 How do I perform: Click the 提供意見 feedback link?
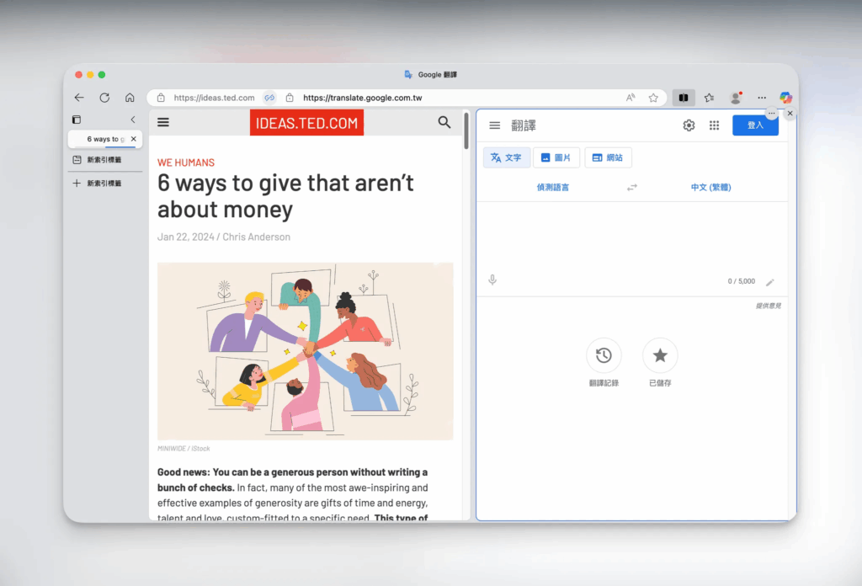click(769, 306)
